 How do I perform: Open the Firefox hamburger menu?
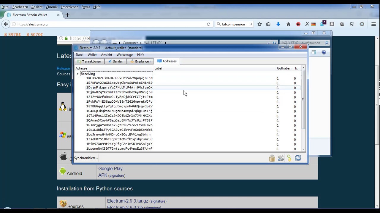point(373,24)
